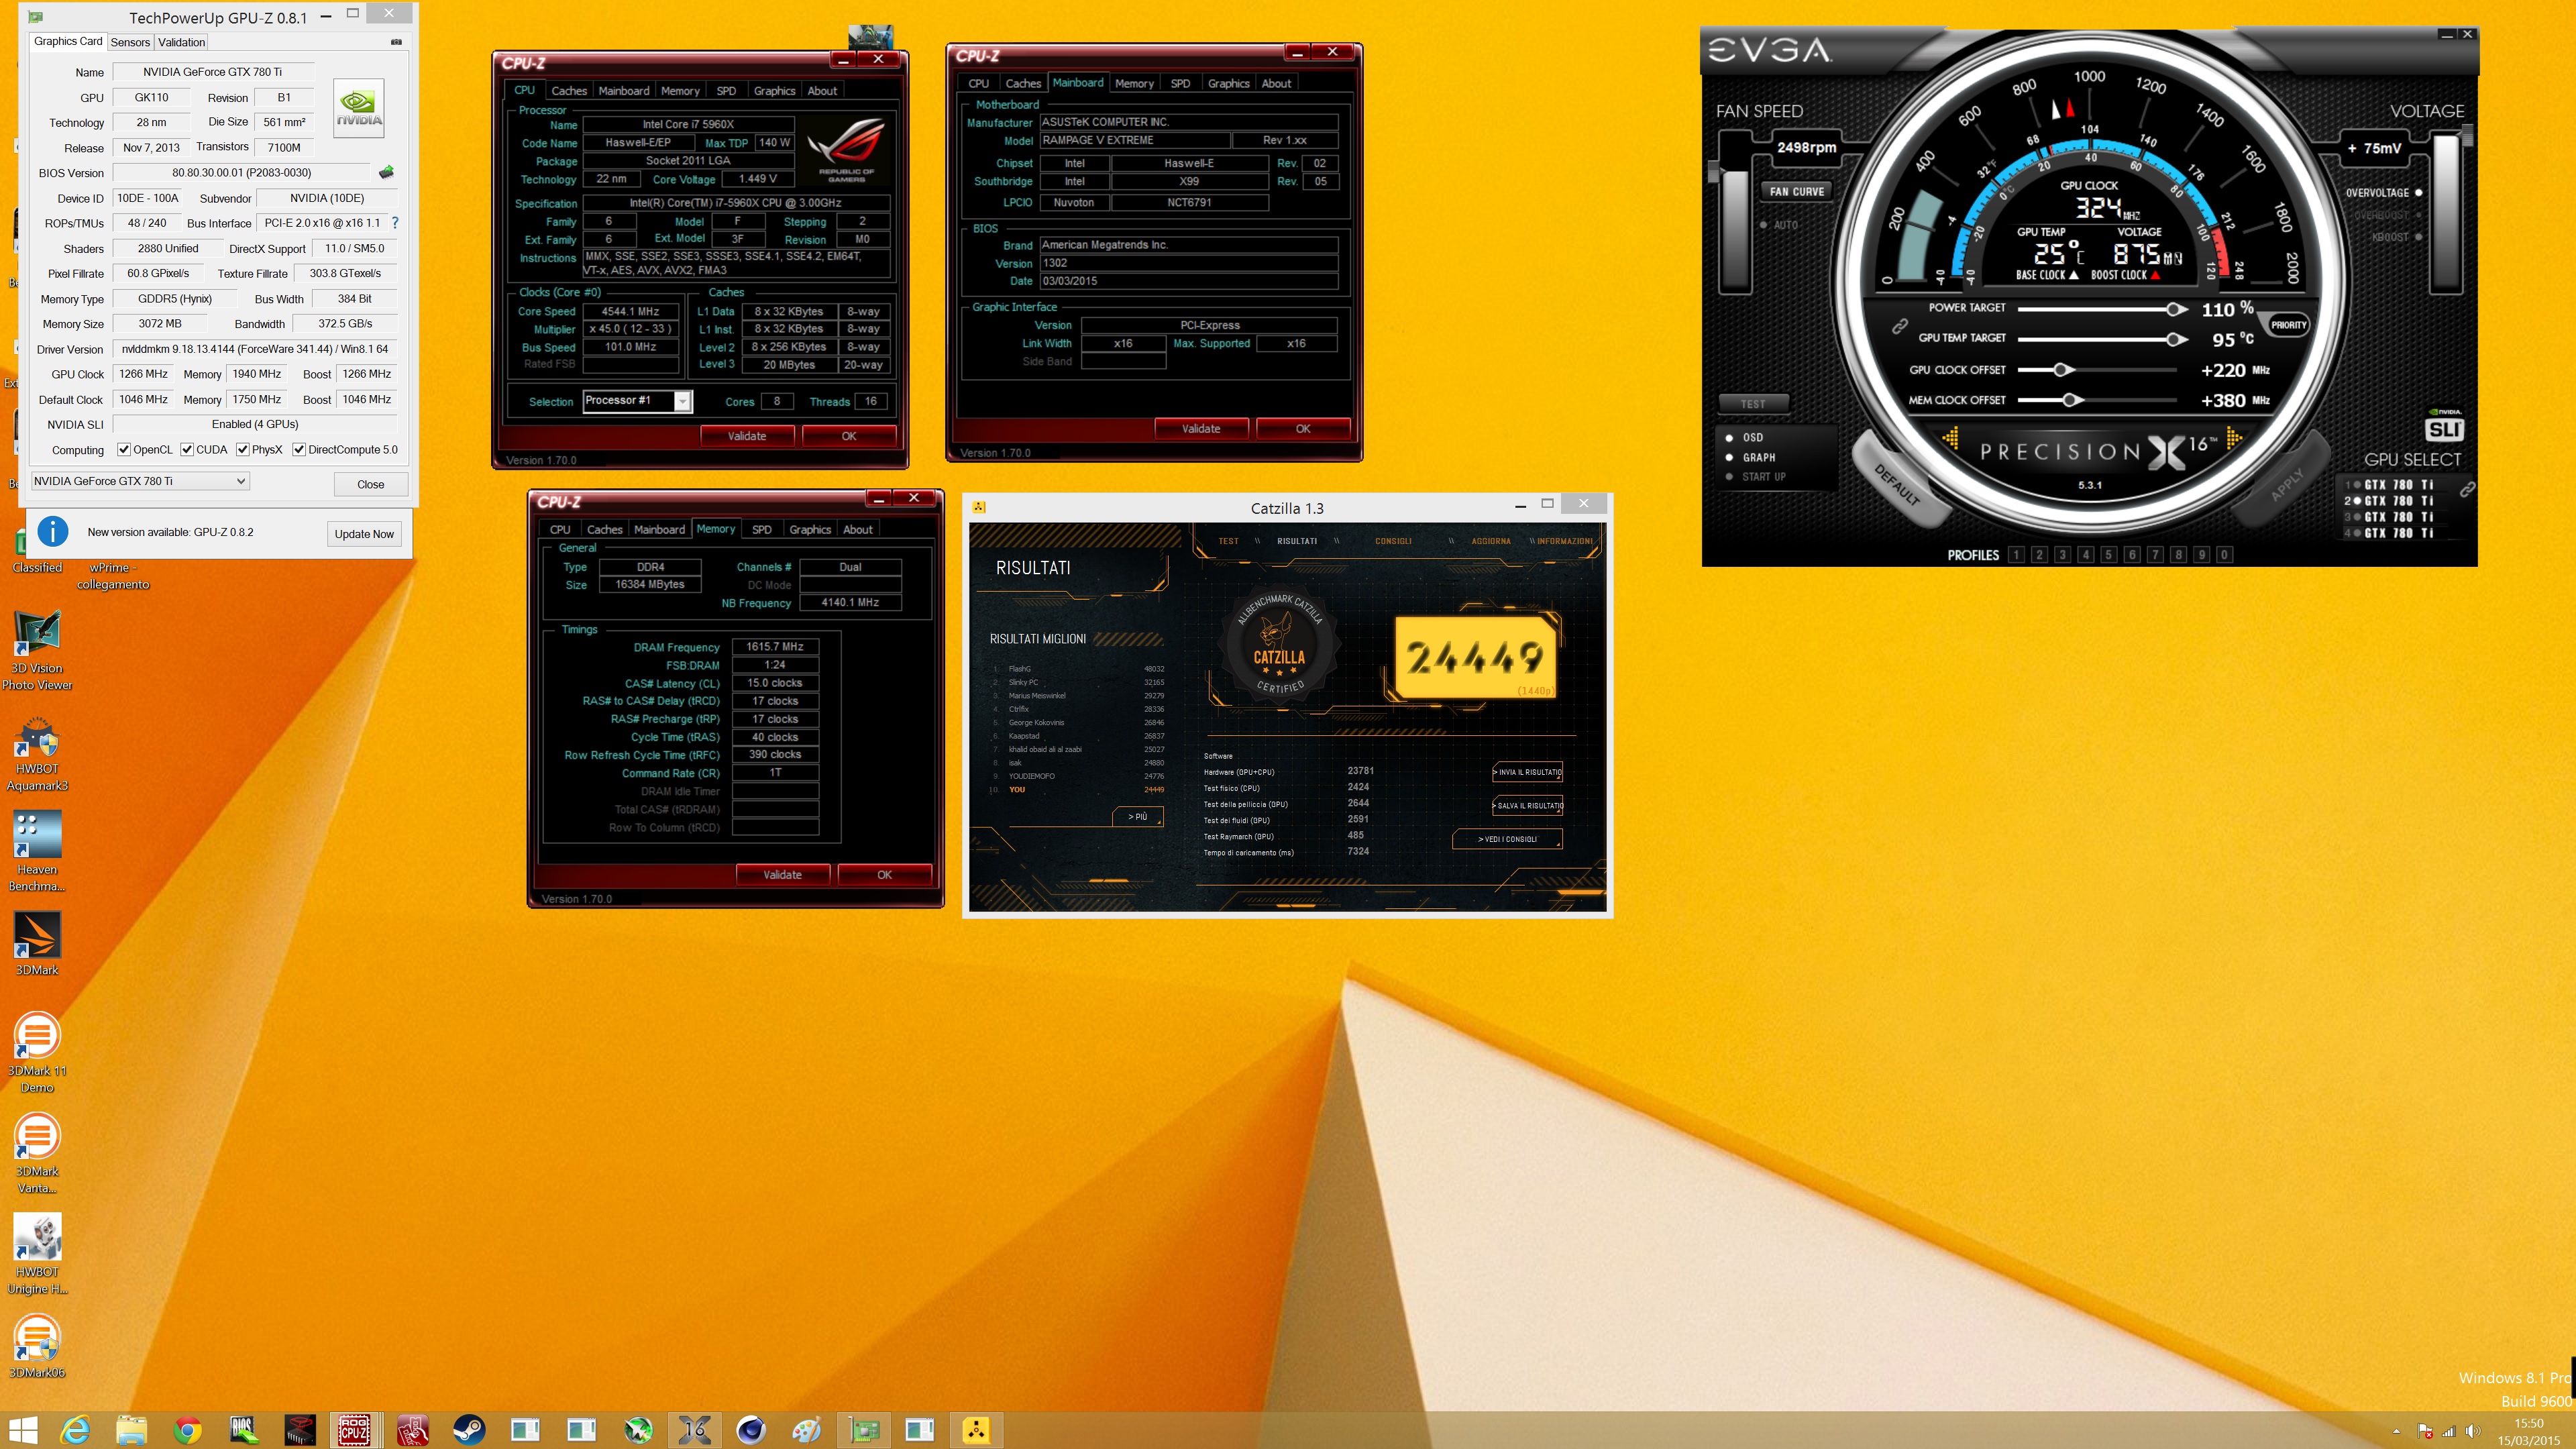Open the GPU selection dropdown in GPU-Z
This screenshot has width=2576, height=1449.
pyautogui.click(x=140, y=481)
